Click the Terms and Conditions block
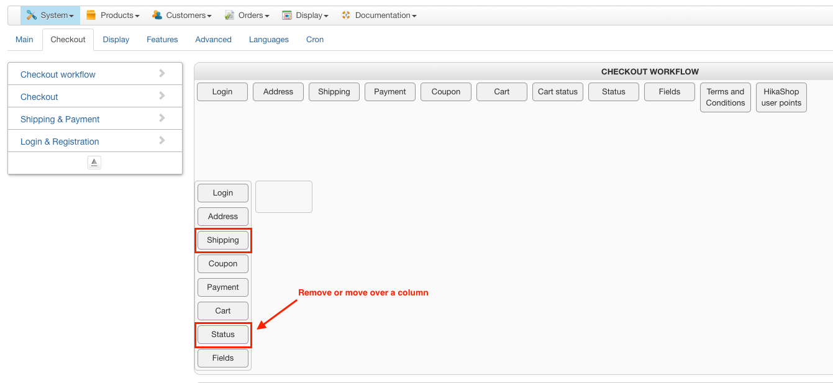This screenshot has height=383, width=833. coord(726,97)
